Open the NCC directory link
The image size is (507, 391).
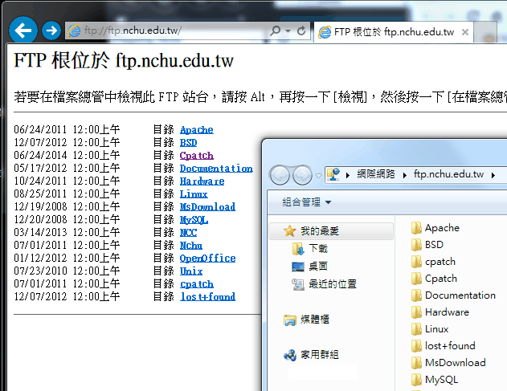pyautogui.click(x=188, y=233)
